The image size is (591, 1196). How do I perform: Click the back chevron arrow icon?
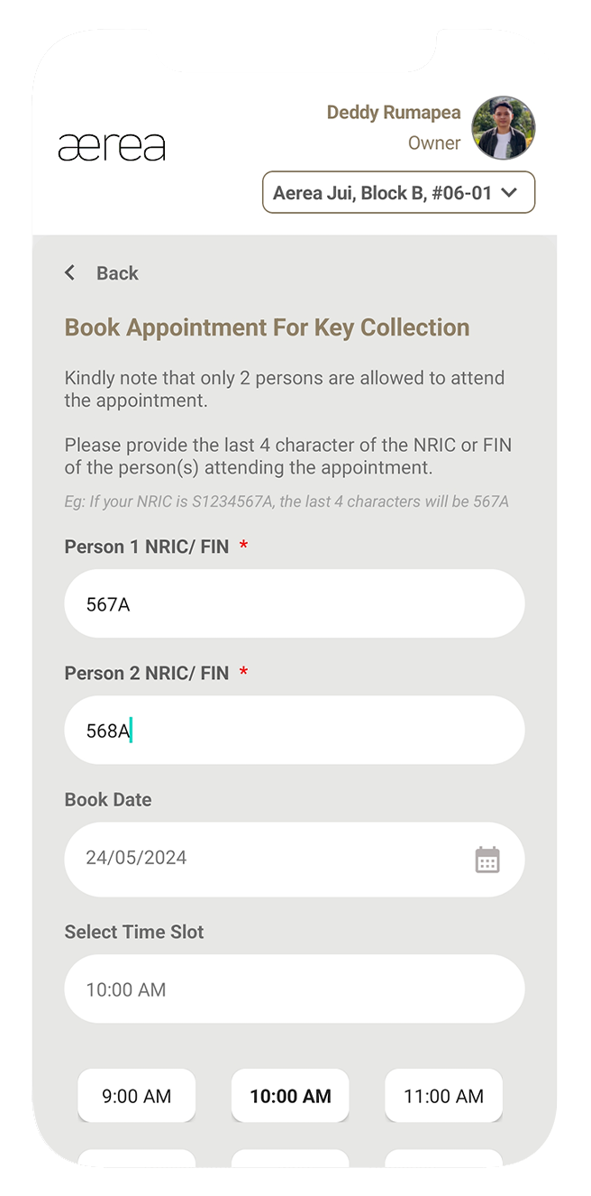coord(70,272)
